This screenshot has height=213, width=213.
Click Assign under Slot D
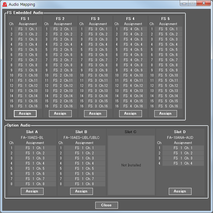pyautogui.click(x=180, y=191)
